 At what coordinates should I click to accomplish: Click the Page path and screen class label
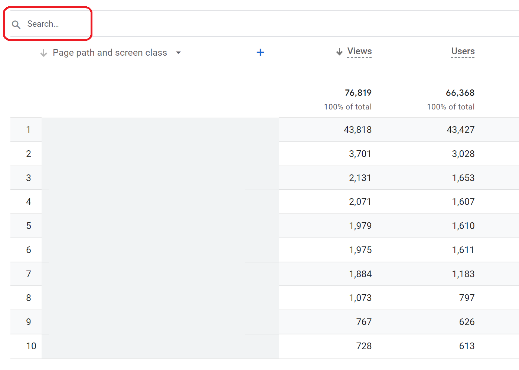coord(110,53)
